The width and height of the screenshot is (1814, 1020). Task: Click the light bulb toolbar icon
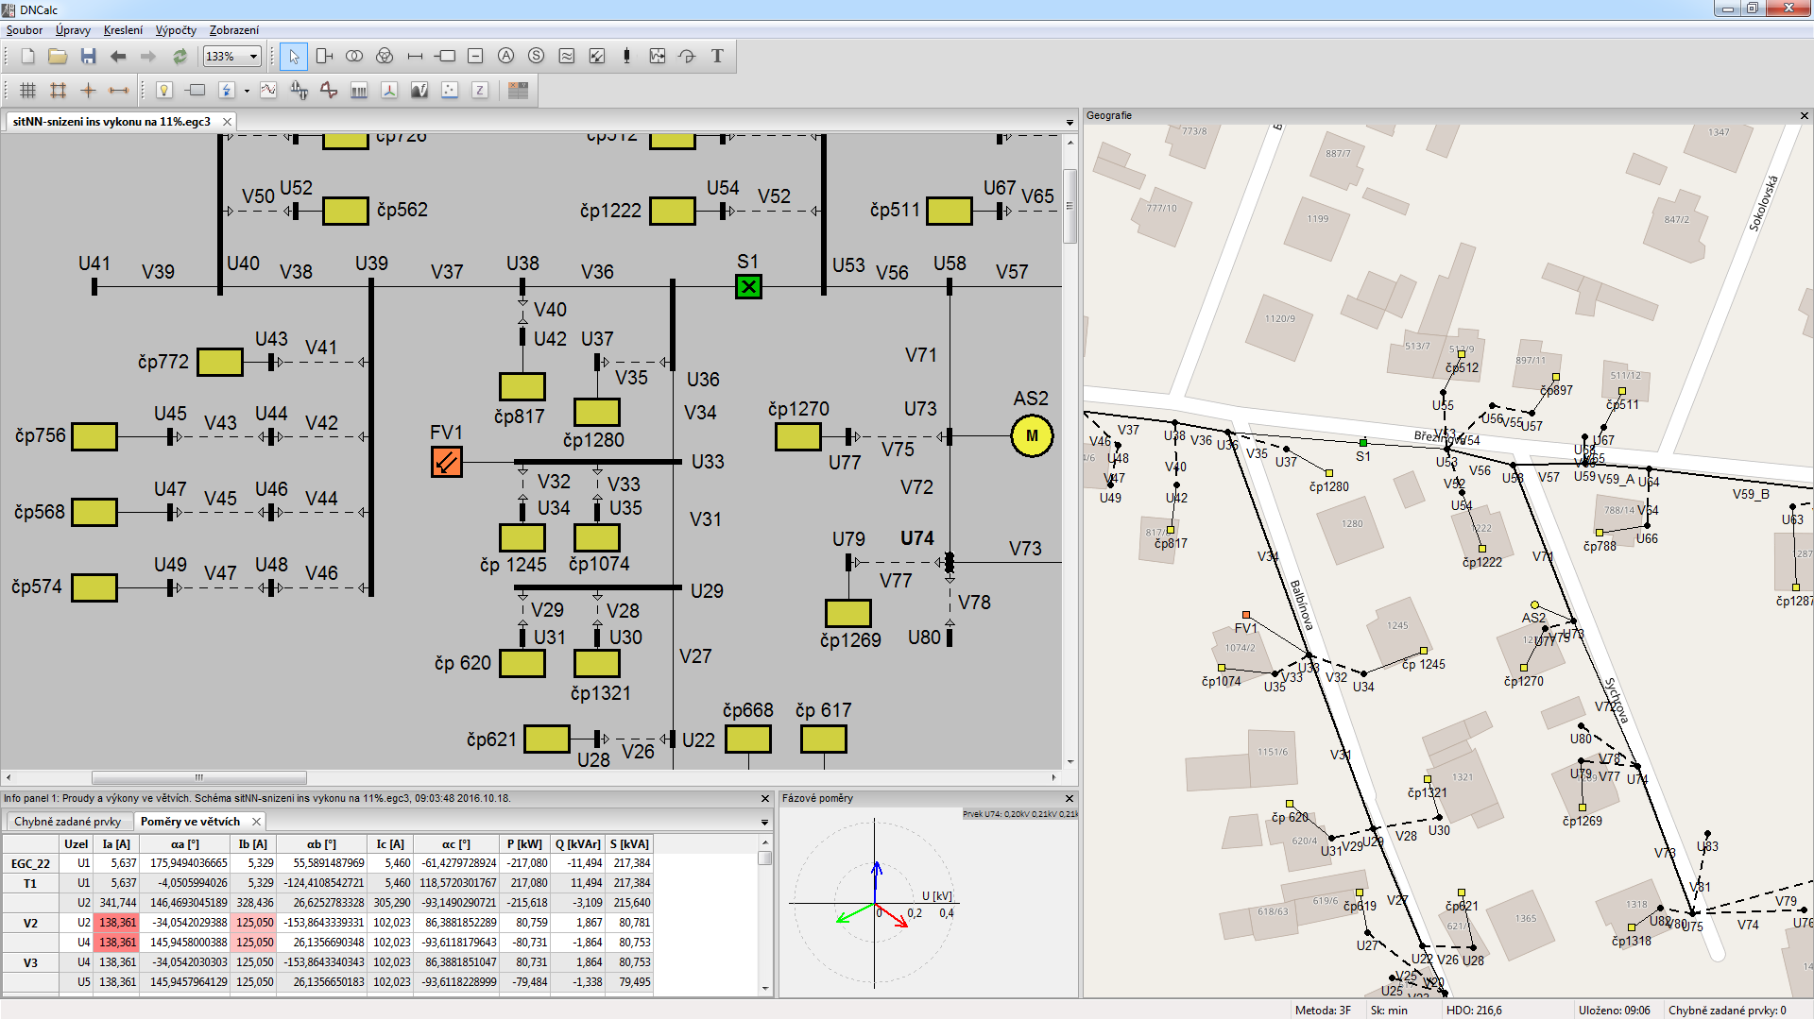[164, 91]
